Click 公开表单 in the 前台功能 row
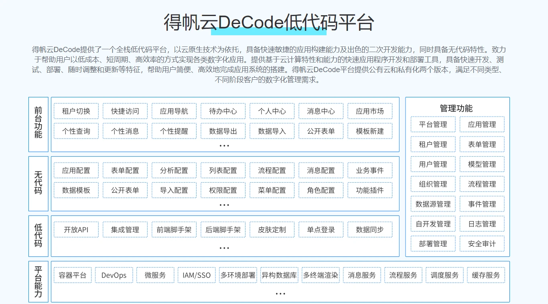 pos(321,131)
